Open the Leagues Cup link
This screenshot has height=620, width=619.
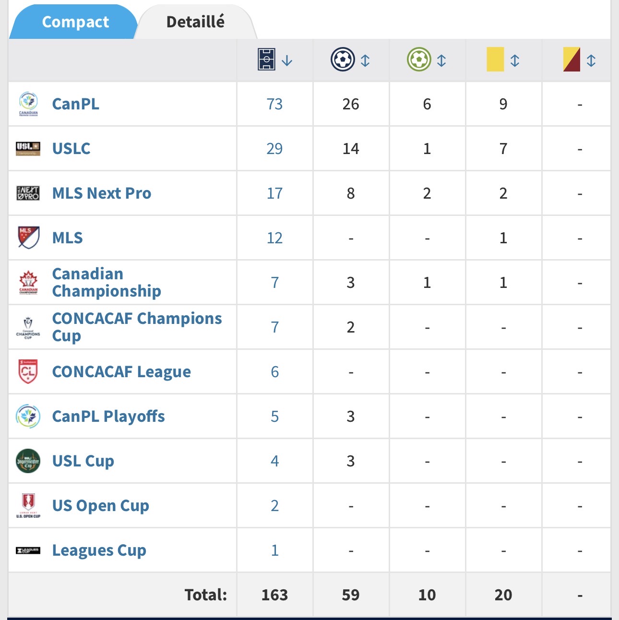click(x=99, y=550)
